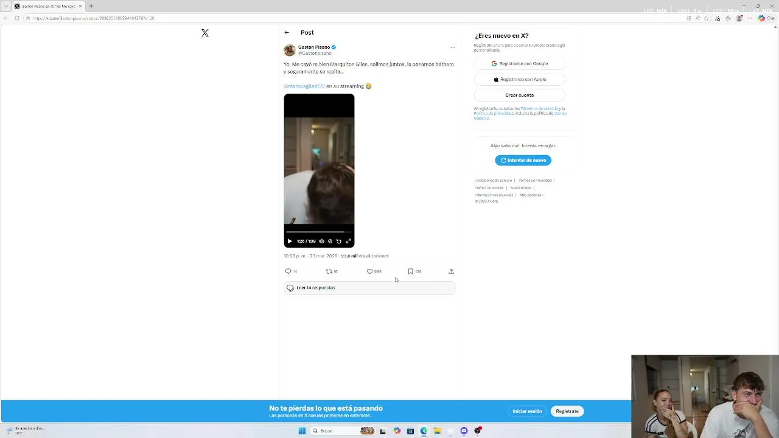Click the X logo
Viewport: 779px width, 438px height.
click(x=205, y=33)
